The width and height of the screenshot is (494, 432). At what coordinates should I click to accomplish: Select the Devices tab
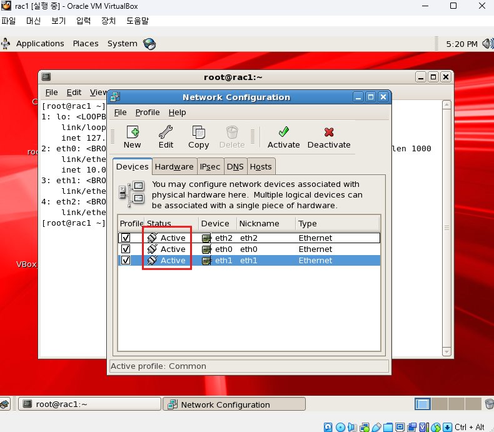pos(133,166)
